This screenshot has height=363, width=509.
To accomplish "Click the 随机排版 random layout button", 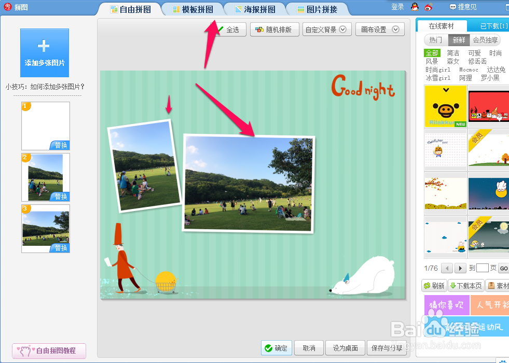I will [x=274, y=30].
